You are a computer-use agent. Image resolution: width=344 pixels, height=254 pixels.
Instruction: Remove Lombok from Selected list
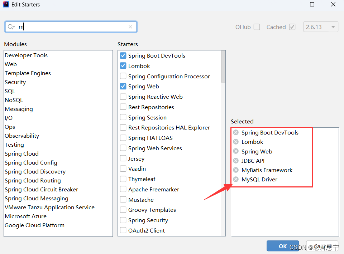point(236,142)
